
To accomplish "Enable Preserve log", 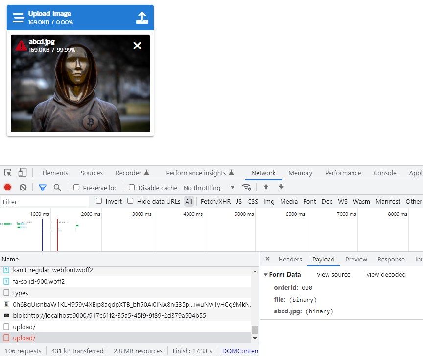I will (76, 188).
